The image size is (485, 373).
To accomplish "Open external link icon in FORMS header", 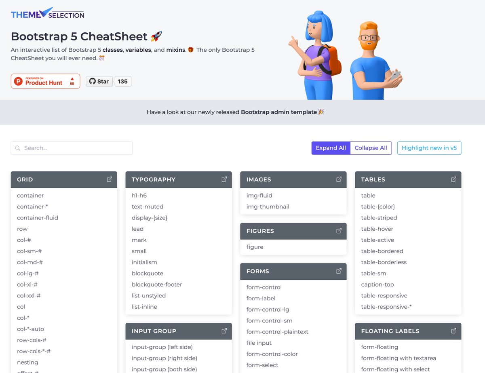I will [x=339, y=271].
